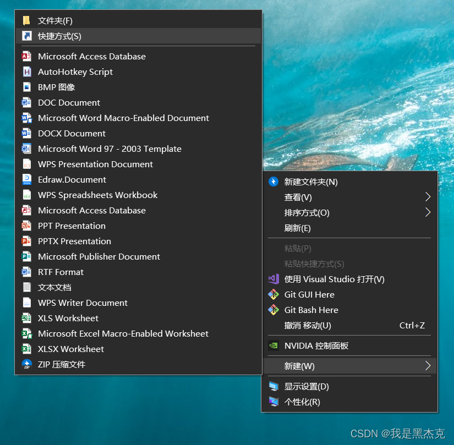Viewport: 454px width, 445px height.
Task: Click the blue lightning icon beside 新建文件夹(N)
Action: coord(274,182)
